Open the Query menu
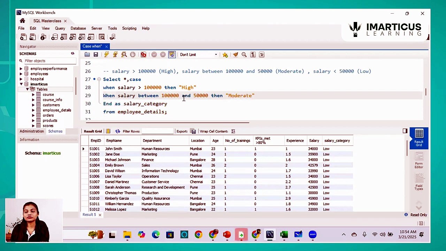Viewport: 446px width, 251px height. click(60, 28)
